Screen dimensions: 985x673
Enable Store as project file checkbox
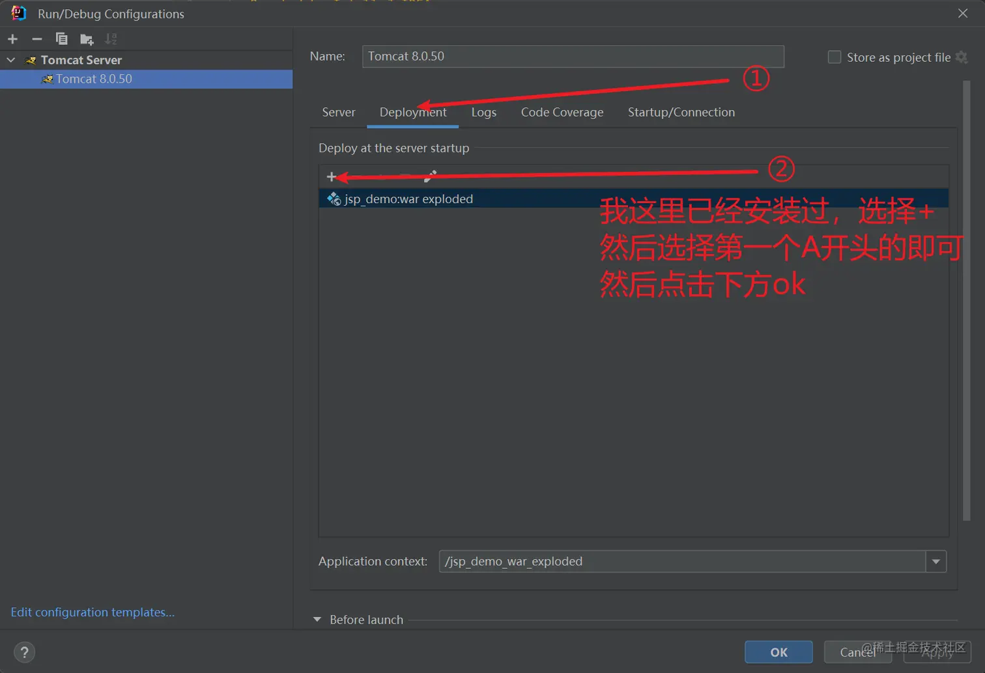tap(834, 57)
